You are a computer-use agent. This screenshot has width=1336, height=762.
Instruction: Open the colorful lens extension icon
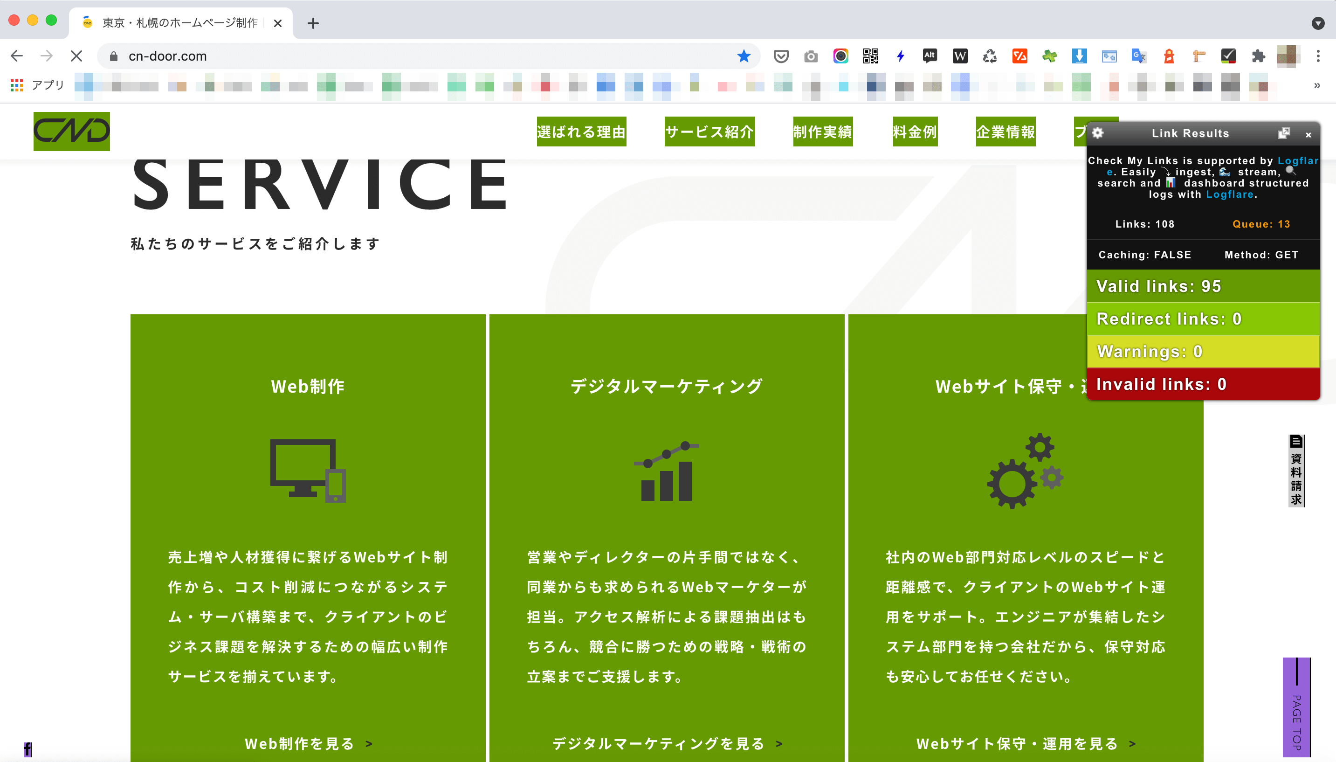(840, 56)
